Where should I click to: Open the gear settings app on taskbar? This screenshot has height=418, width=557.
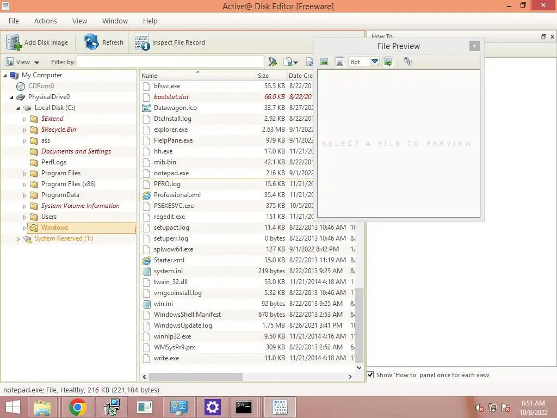tap(212, 407)
